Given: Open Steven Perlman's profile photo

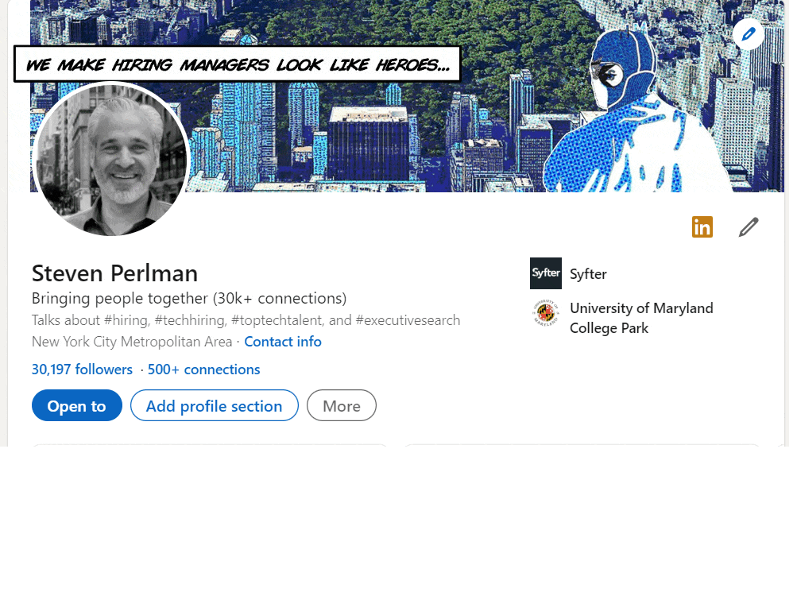Looking at the screenshot, I should tap(110, 159).
